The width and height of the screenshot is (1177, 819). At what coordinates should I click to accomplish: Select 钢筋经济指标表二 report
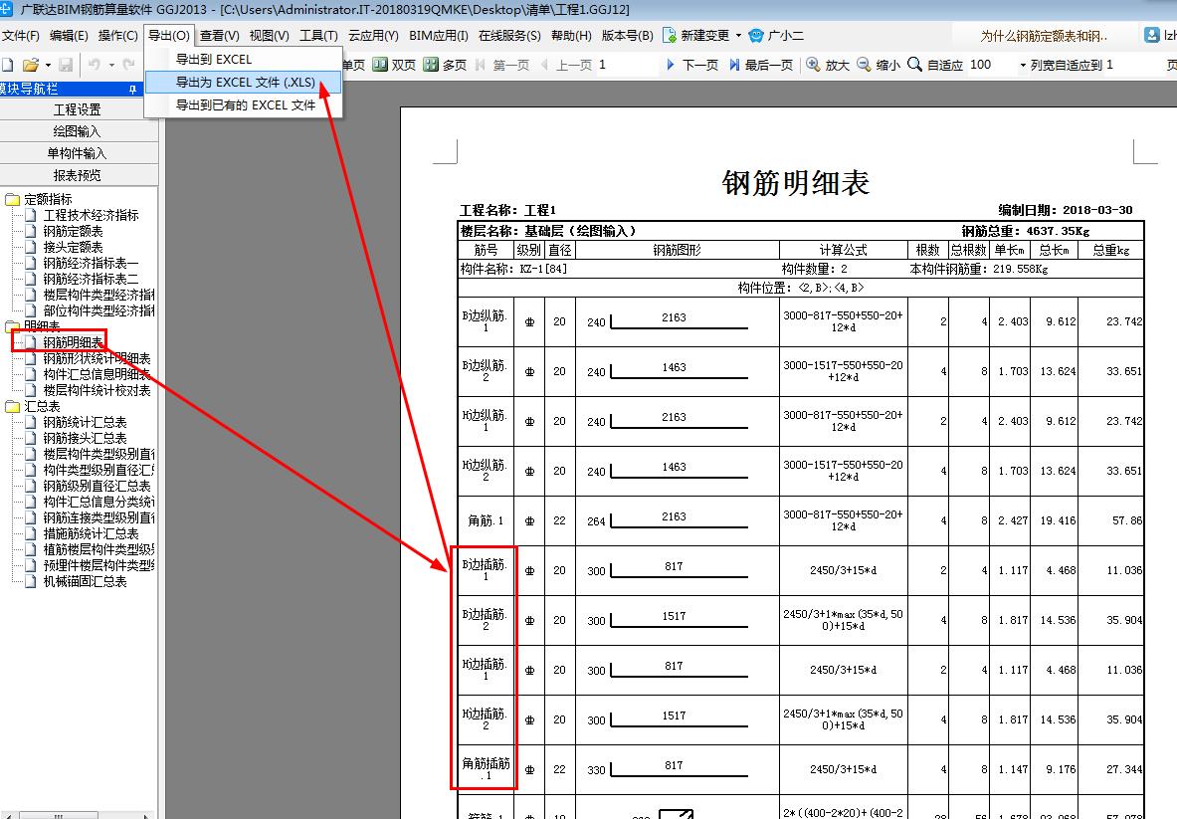pyautogui.click(x=91, y=280)
